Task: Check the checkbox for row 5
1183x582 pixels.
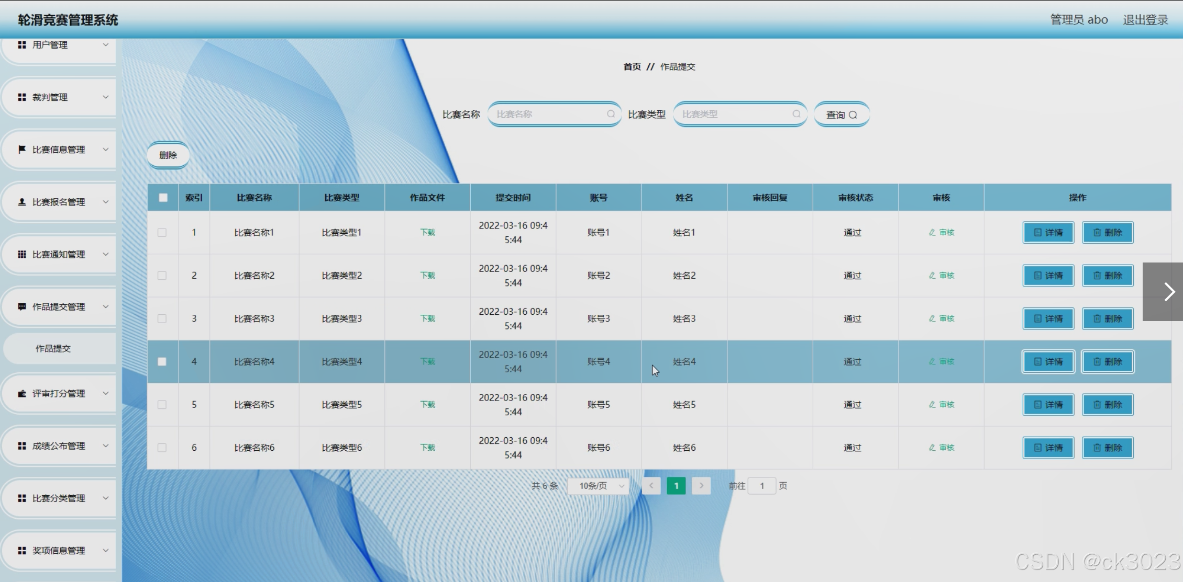Action: 162,405
